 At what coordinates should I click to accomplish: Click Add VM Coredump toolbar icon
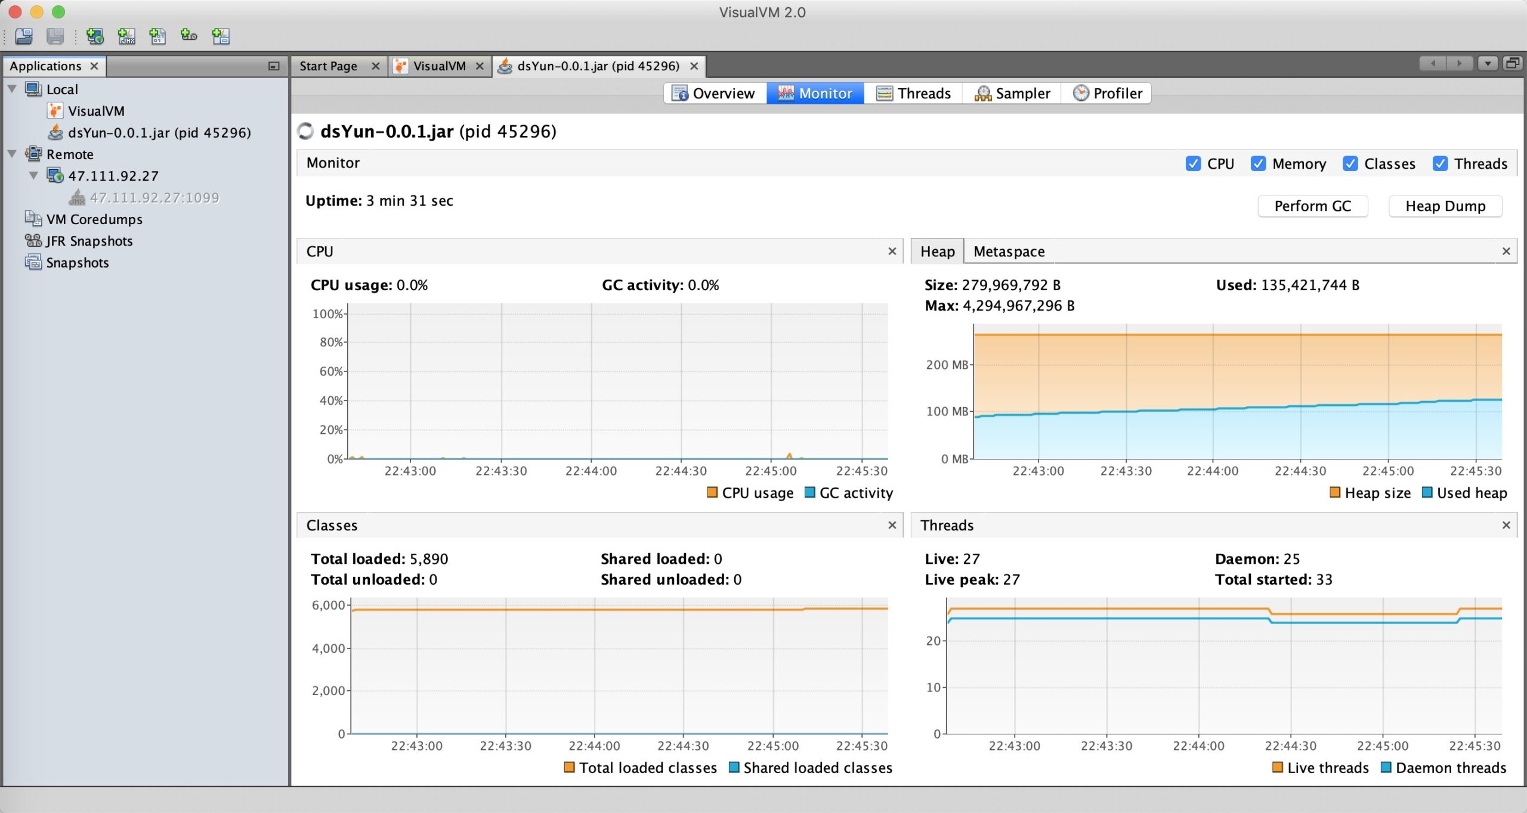pyautogui.click(x=157, y=36)
